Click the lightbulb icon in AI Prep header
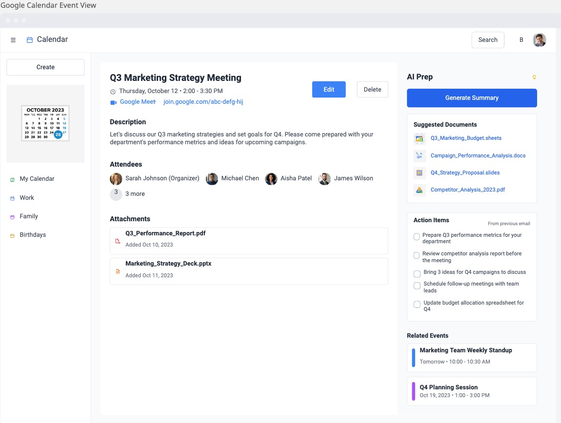Screen dimensions: 561x423 coord(534,77)
